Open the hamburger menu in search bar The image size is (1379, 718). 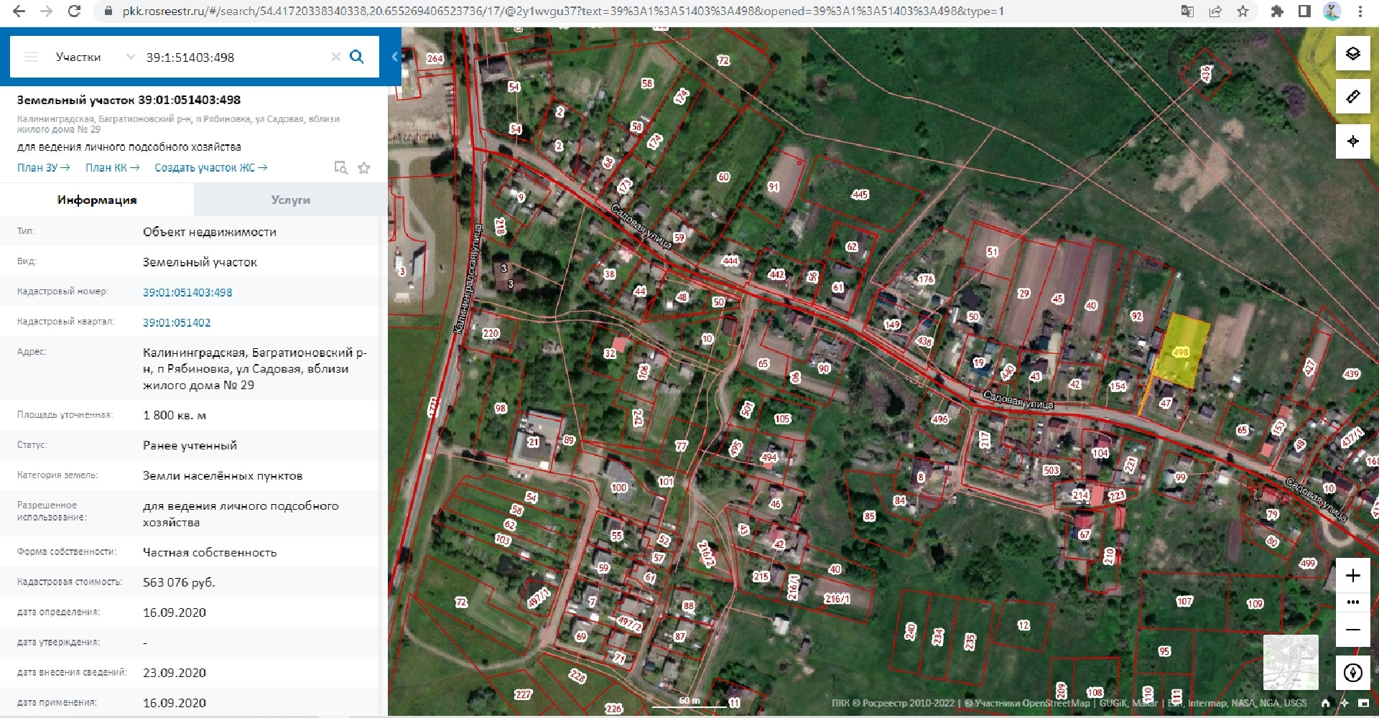(31, 57)
